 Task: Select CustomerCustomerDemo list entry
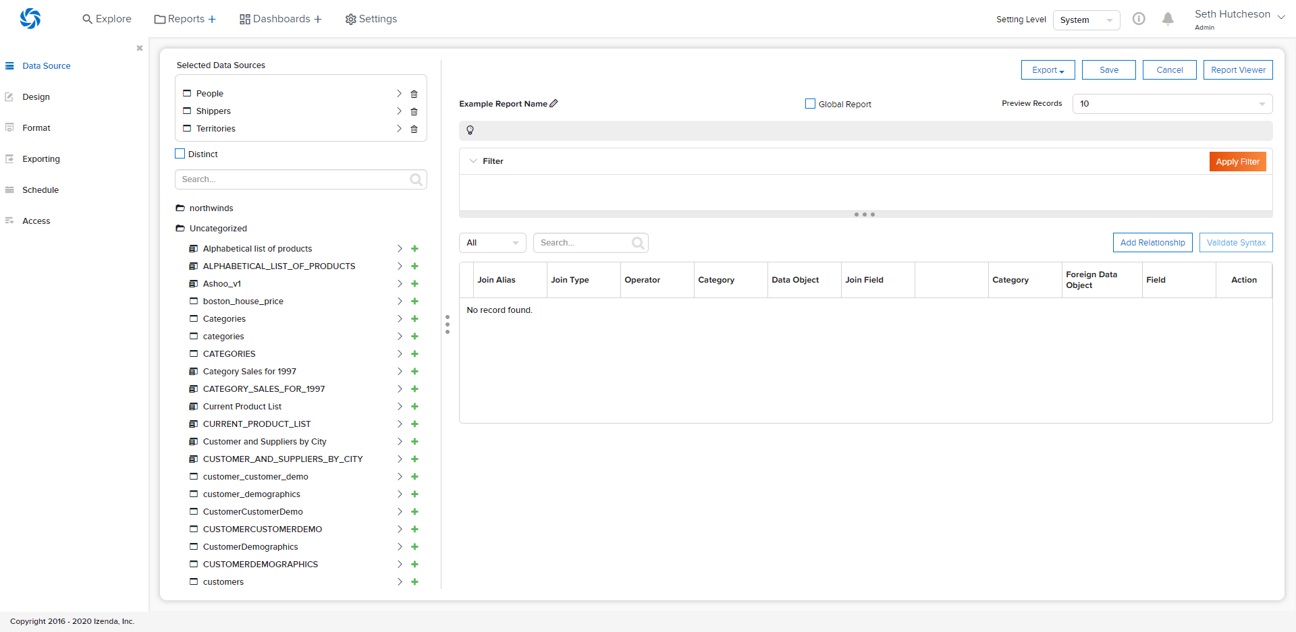tap(253, 512)
